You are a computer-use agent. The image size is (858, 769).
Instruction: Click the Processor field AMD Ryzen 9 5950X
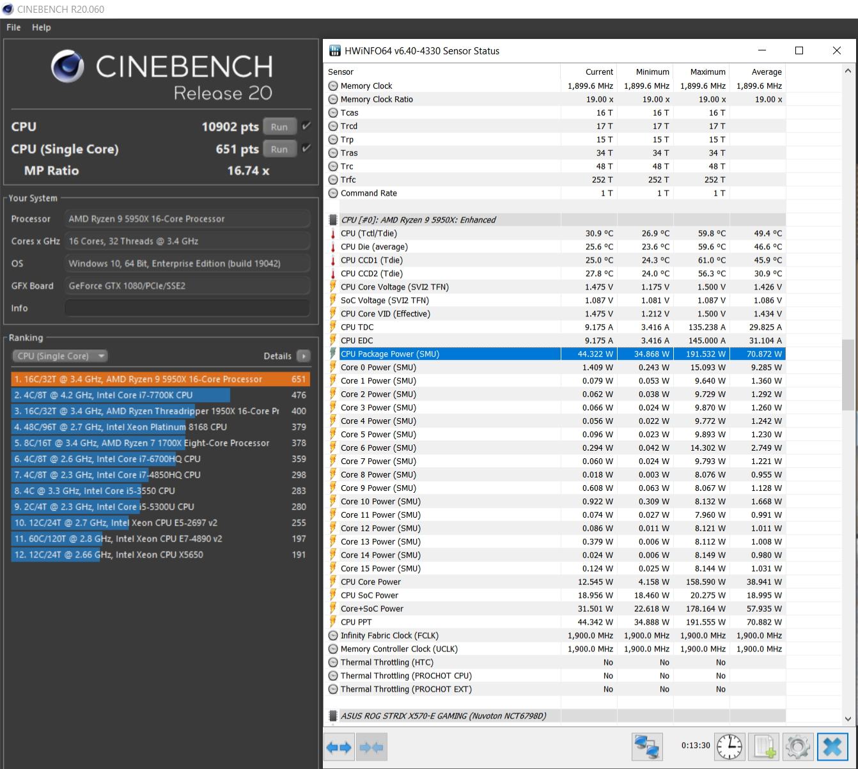187,219
